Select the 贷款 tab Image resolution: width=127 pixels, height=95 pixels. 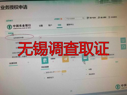pos(59,25)
